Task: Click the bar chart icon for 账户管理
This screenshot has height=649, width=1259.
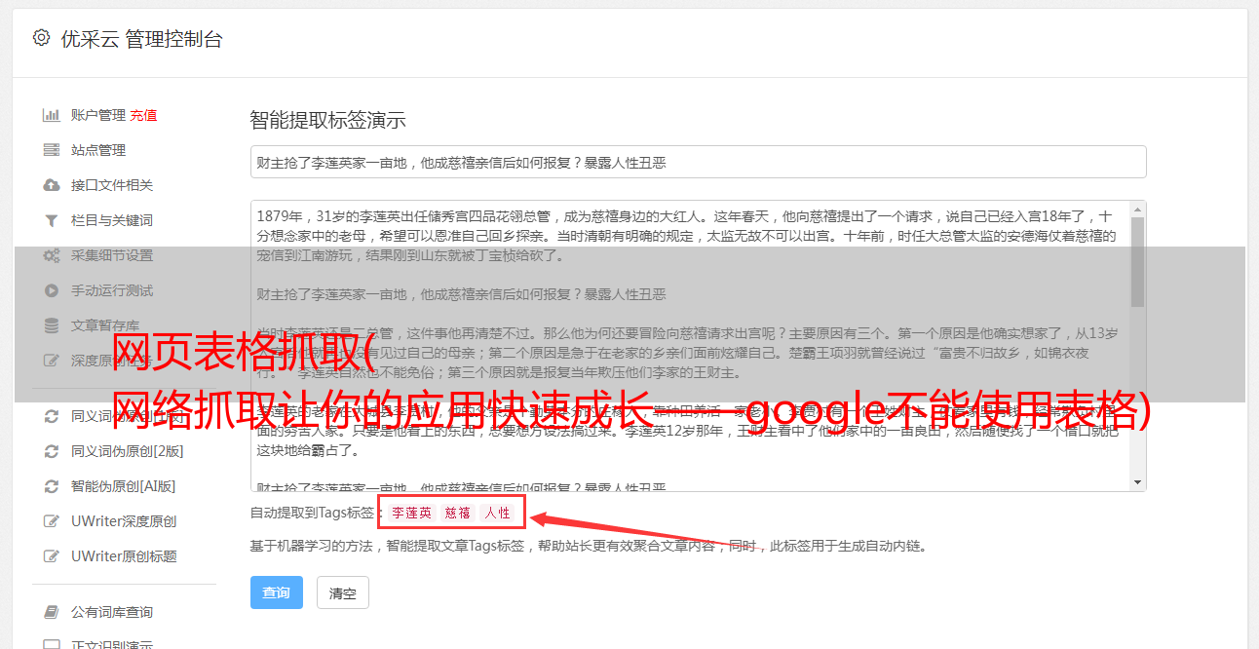Action: [51, 115]
